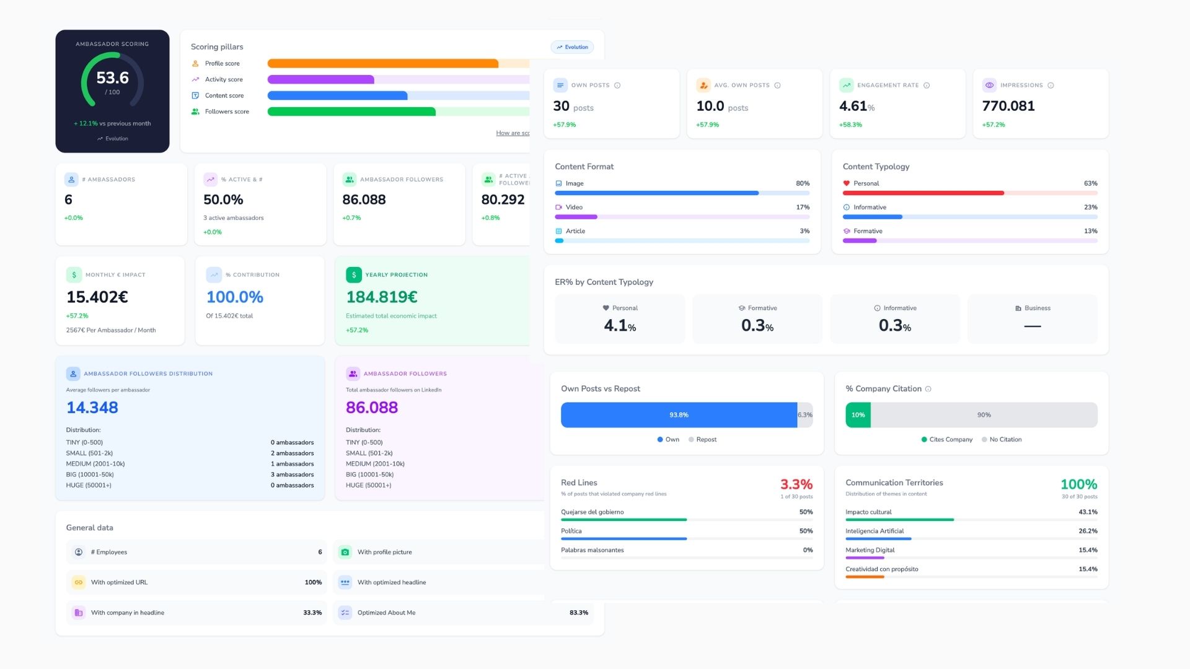This screenshot has width=1190, height=669.
Task: Click the 'BIG (10001-50k)' 3 ambassadors row
Action: 190,475
